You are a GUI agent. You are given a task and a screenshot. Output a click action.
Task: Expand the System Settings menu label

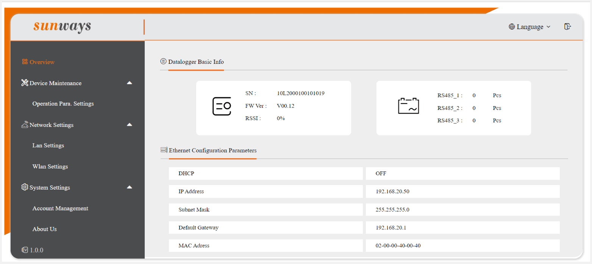point(50,188)
